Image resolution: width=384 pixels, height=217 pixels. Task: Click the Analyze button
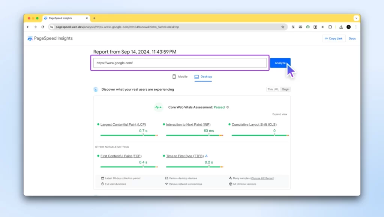click(x=280, y=63)
